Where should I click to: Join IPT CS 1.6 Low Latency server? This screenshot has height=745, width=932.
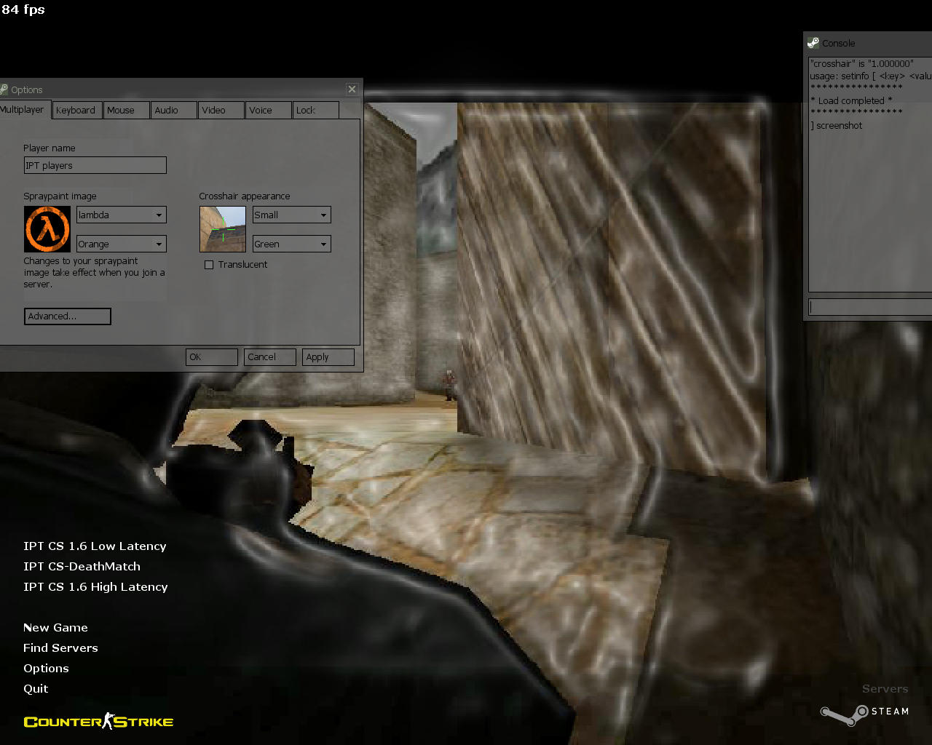click(x=95, y=546)
